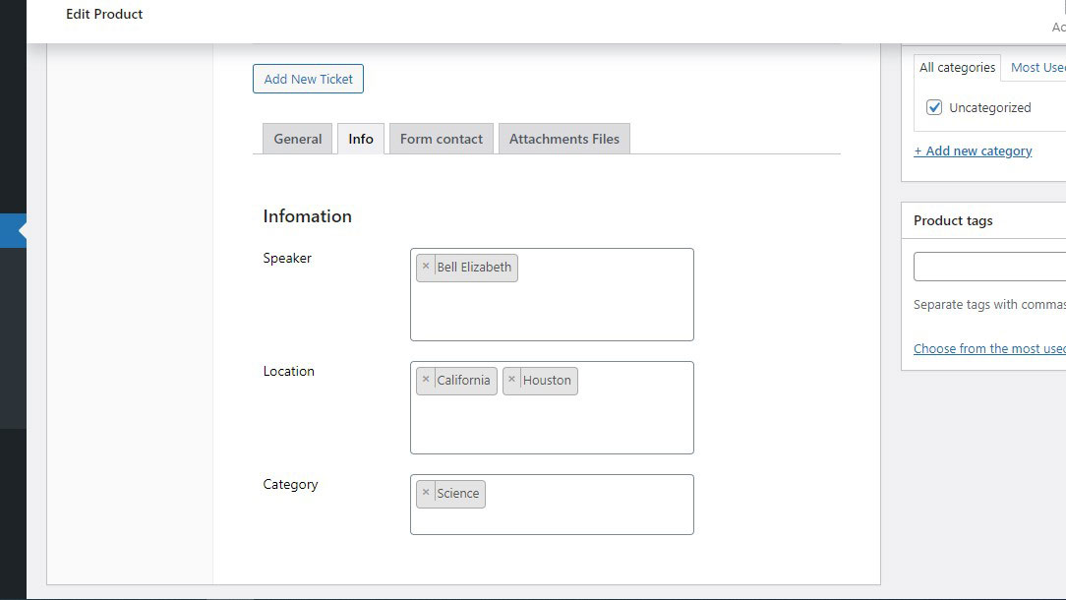Viewport: 1066px width, 600px height.
Task: Toggle the Uncategorized checkbox
Action: pyautogui.click(x=934, y=107)
